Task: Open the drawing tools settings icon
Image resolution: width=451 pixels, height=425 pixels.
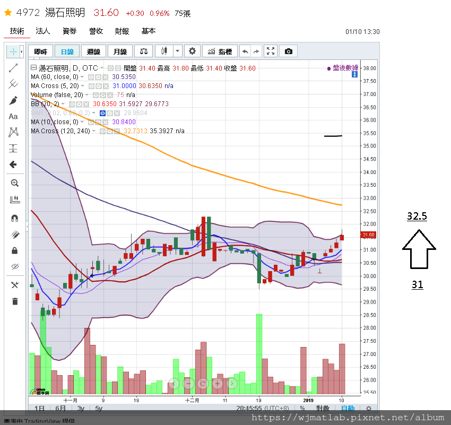Action: click(x=15, y=285)
